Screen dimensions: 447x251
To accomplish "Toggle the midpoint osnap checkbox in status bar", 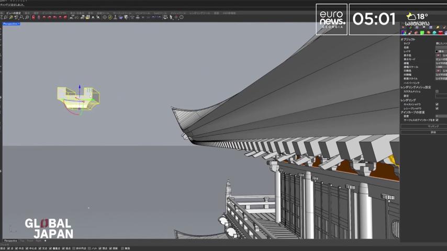I will [17, 248].
